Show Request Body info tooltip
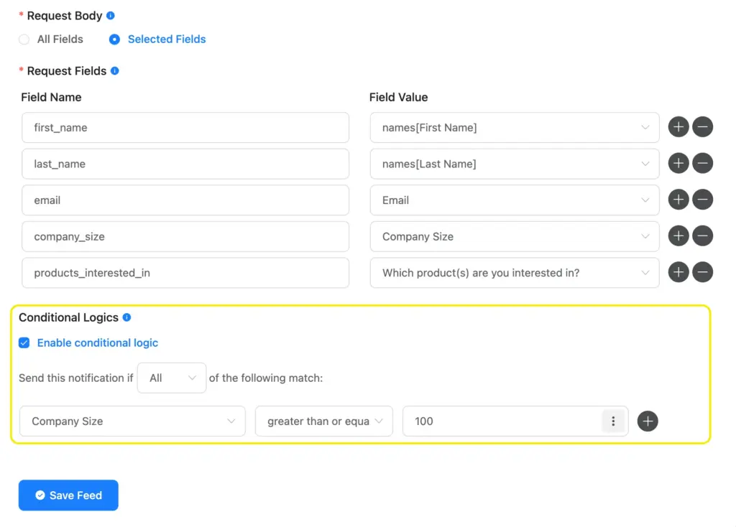The height and width of the screenshot is (527, 736). click(111, 16)
